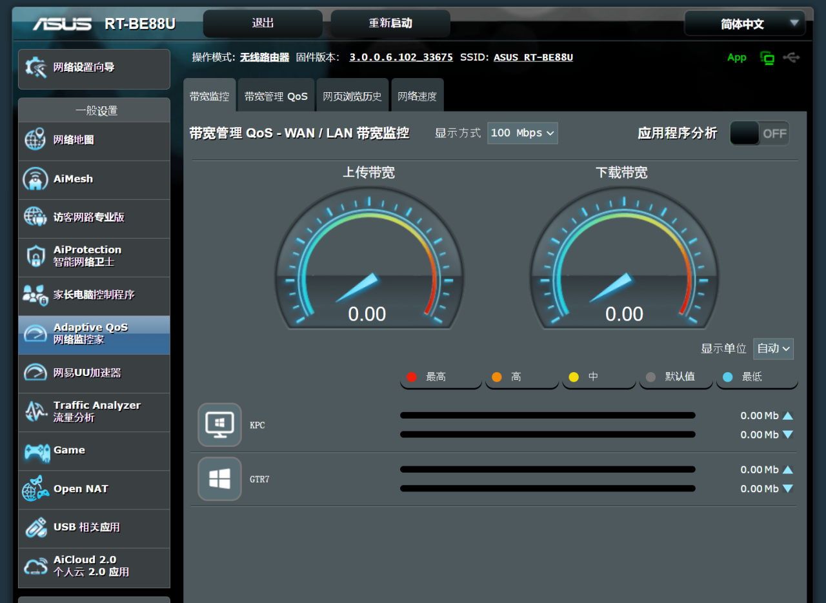Select the light blue 最低 priority swatch
The width and height of the screenshot is (826, 603).
pyautogui.click(x=728, y=377)
